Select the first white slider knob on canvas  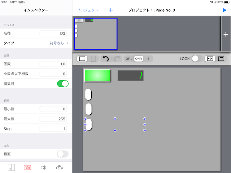[x=88, y=94]
